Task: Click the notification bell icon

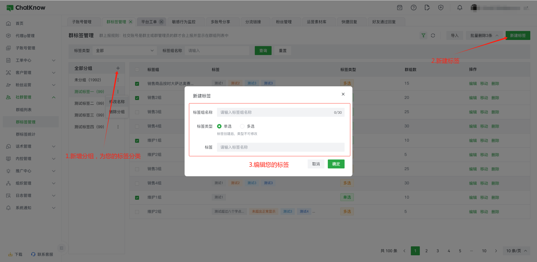Action: tap(460, 8)
